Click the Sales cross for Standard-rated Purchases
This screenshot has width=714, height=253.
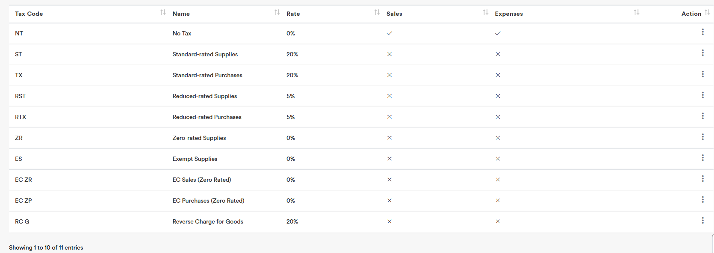click(x=389, y=75)
